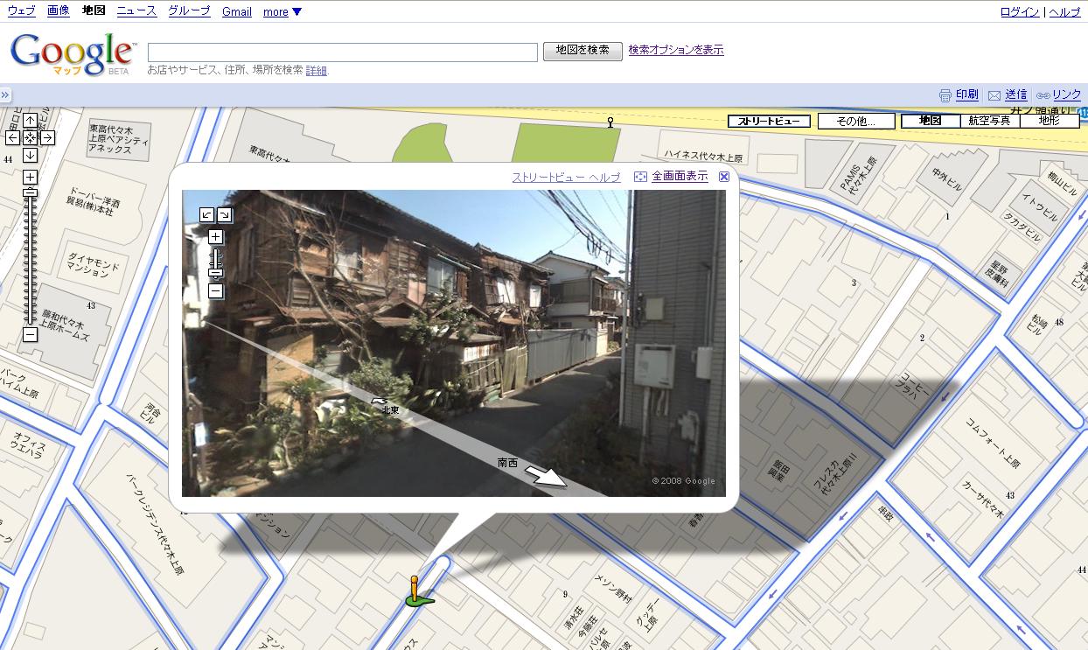Pan the map up with the arrow button
This screenshot has height=650, width=1088.
(x=30, y=121)
